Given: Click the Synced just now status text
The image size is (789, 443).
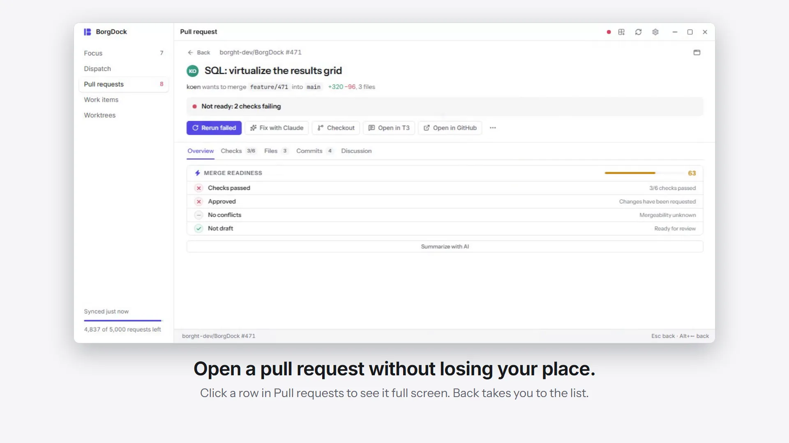Looking at the screenshot, I should tap(106, 312).
